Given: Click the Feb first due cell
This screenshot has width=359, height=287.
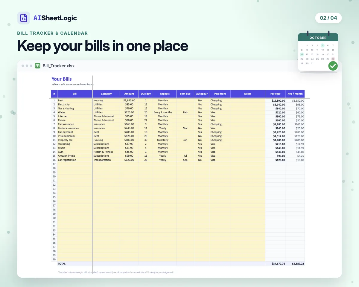Looking at the screenshot, I should point(185,112).
